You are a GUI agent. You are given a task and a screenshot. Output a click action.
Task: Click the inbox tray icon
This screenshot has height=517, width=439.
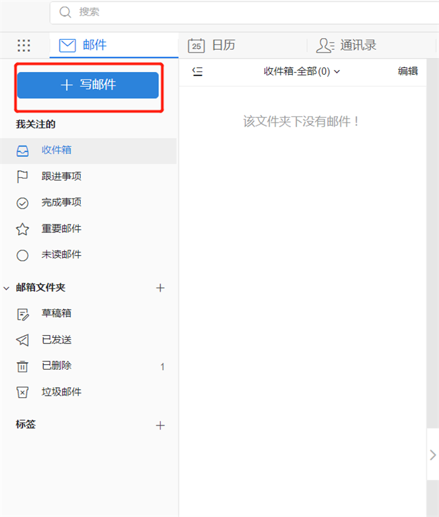[x=22, y=151]
